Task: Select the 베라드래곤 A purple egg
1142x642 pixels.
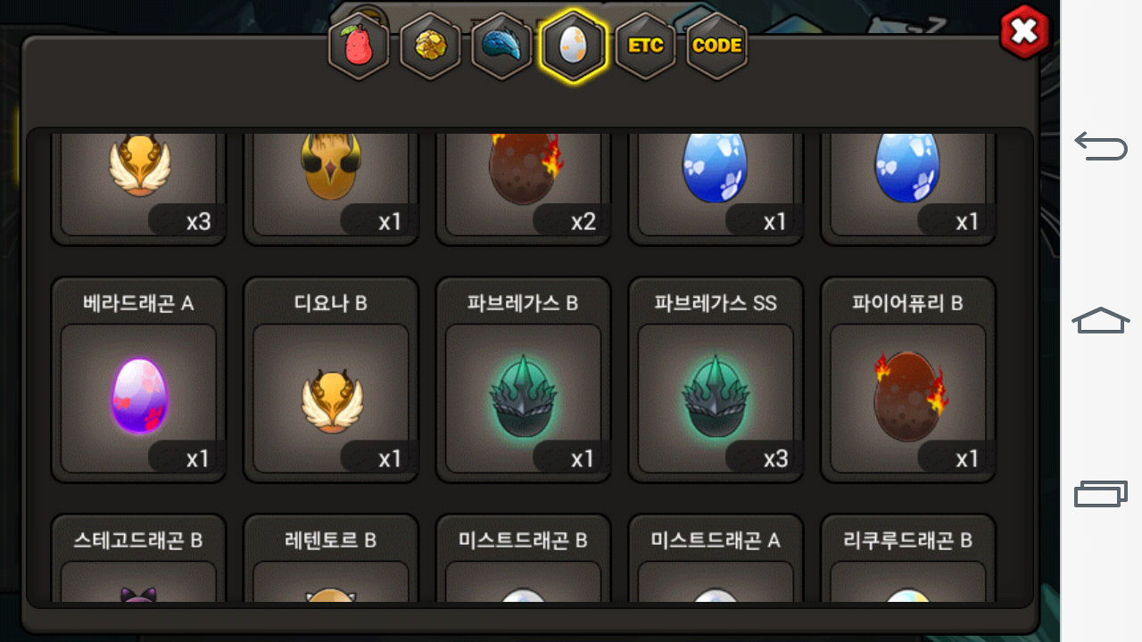Action: click(138, 380)
